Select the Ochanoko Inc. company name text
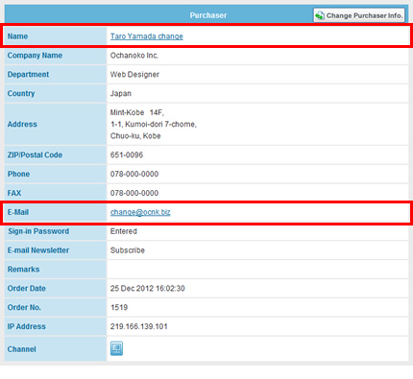413x379 pixels. tap(134, 56)
